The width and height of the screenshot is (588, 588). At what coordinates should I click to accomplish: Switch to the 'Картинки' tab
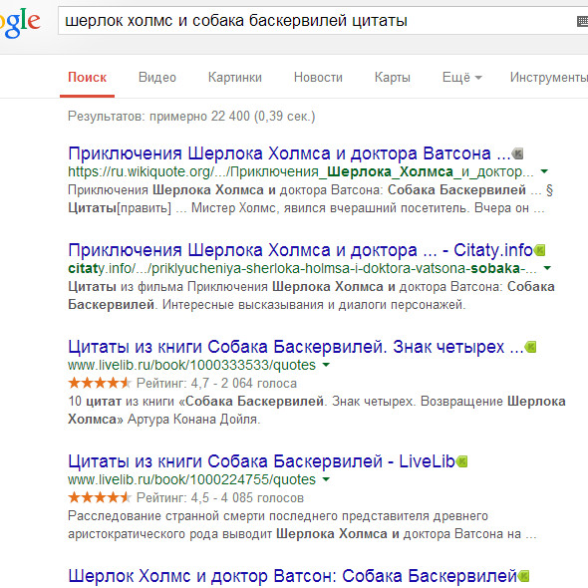tap(235, 78)
